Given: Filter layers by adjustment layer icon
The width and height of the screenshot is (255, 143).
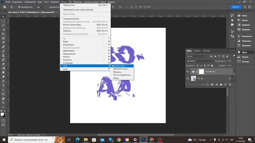Looking at the screenshot, I should (x=215, y=56).
